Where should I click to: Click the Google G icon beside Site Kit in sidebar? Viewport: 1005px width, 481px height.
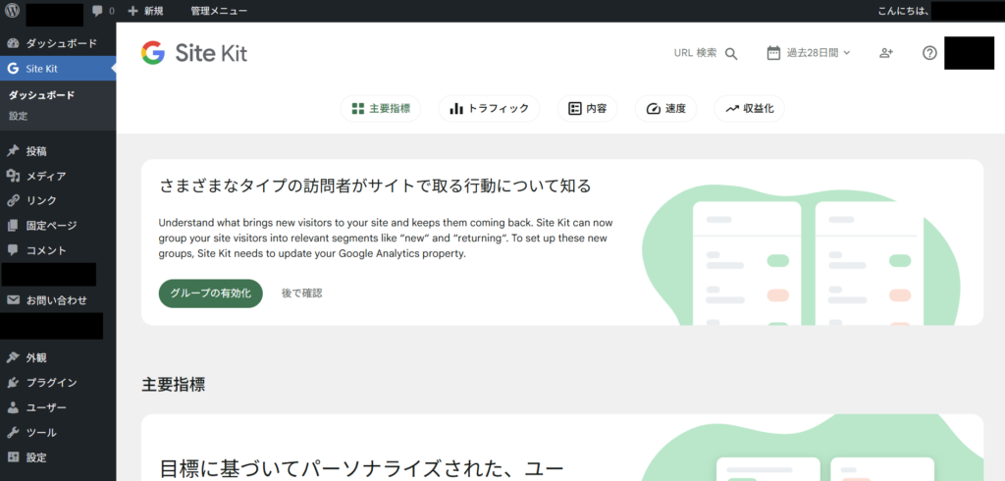click(13, 69)
